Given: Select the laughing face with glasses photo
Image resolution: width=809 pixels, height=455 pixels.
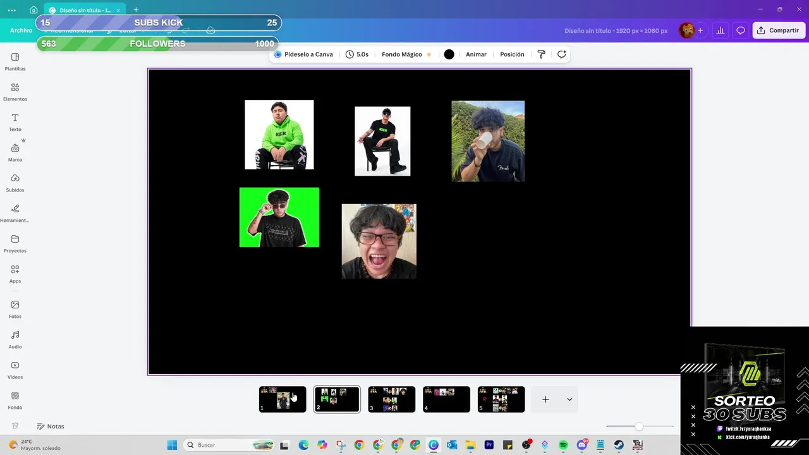Looking at the screenshot, I should point(379,241).
